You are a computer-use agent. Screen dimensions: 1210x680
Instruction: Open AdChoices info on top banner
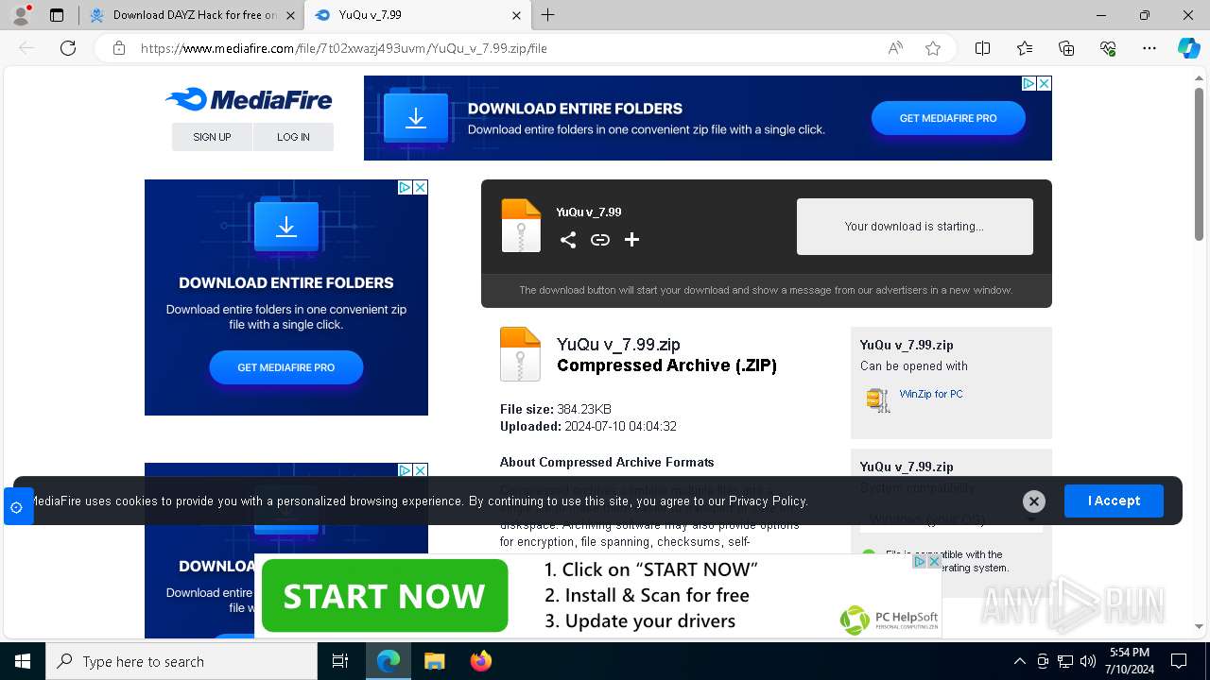point(1028,83)
